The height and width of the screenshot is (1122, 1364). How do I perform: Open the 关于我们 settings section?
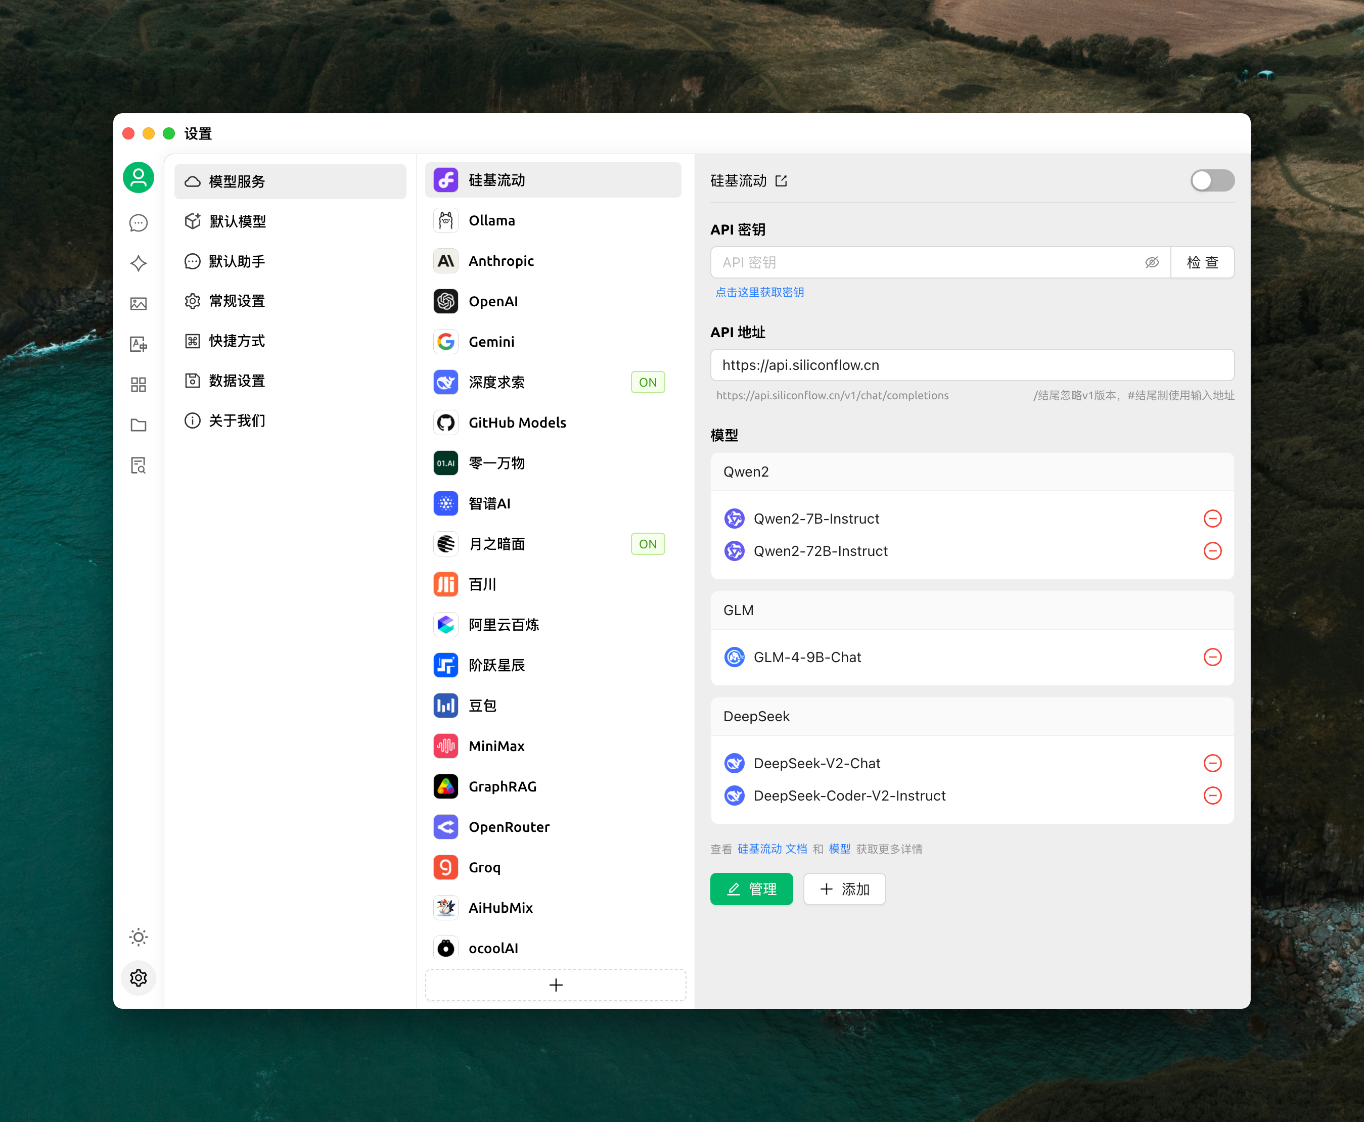pyautogui.click(x=290, y=420)
